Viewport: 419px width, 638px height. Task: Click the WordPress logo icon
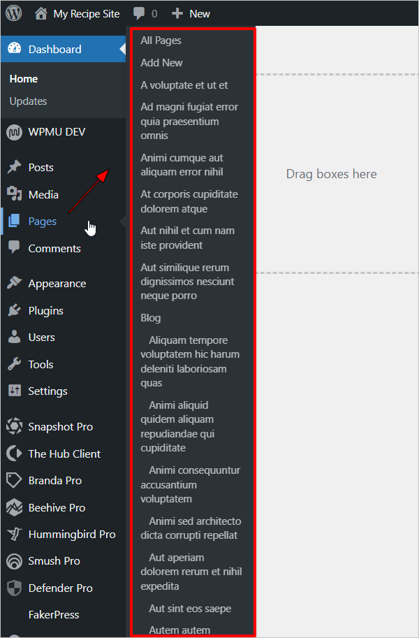point(14,13)
